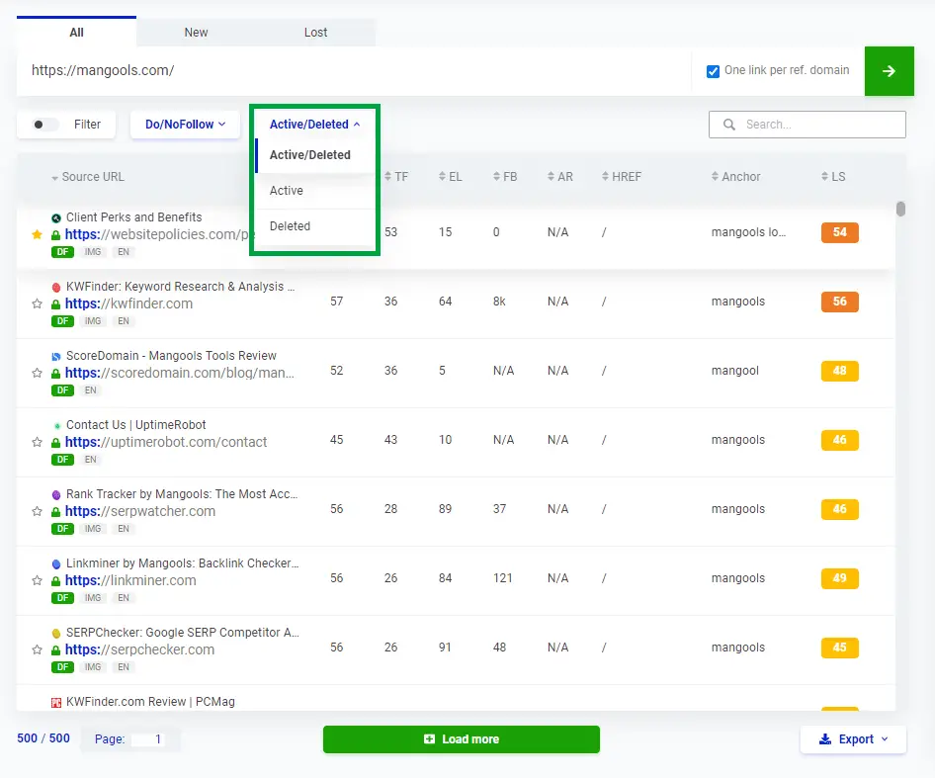Screen dimensions: 935x778
Task: Click the sort arrows beside Anchor
Action: point(715,177)
